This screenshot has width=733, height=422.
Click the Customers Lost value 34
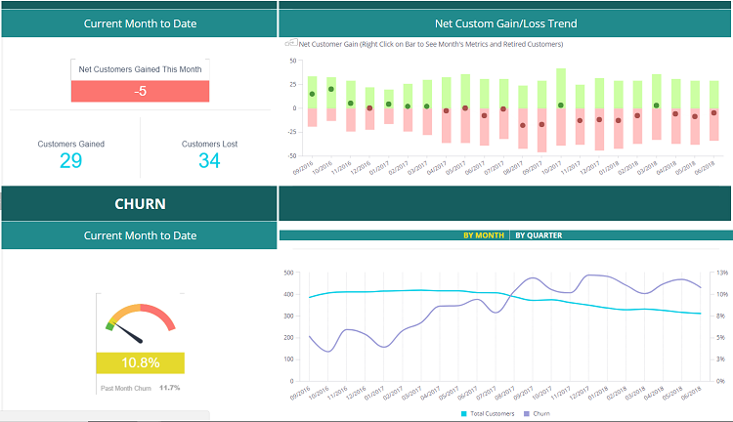pos(209,160)
